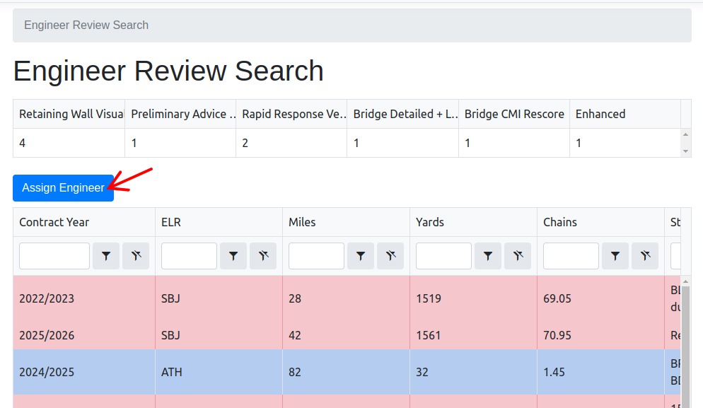
Task: Select the 2024/2025 ATH row
Action: coord(212,372)
